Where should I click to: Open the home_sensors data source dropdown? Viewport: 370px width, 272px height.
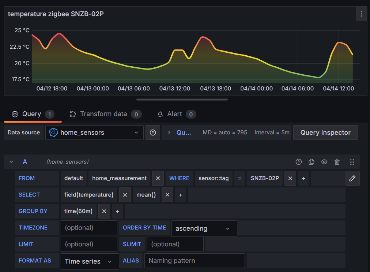click(x=94, y=133)
